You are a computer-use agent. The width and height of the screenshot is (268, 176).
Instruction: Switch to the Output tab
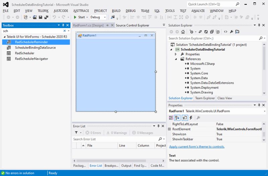[126, 166]
